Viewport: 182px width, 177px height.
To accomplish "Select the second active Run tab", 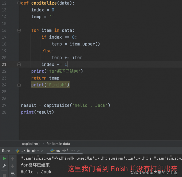I will tap(65, 151).
